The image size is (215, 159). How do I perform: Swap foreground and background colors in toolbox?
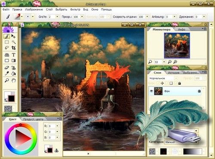pos(6,101)
